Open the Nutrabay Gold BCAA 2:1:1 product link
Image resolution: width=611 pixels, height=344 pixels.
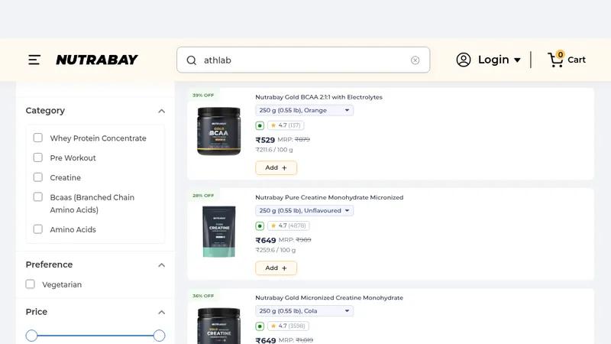coord(318,97)
